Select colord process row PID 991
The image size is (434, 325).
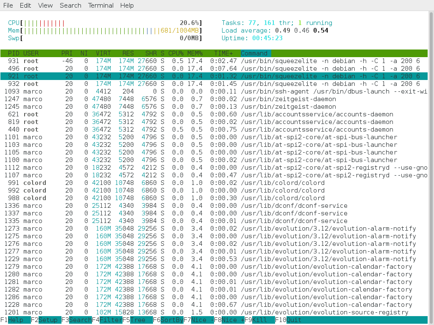pyautogui.click(x=214, y=183)
